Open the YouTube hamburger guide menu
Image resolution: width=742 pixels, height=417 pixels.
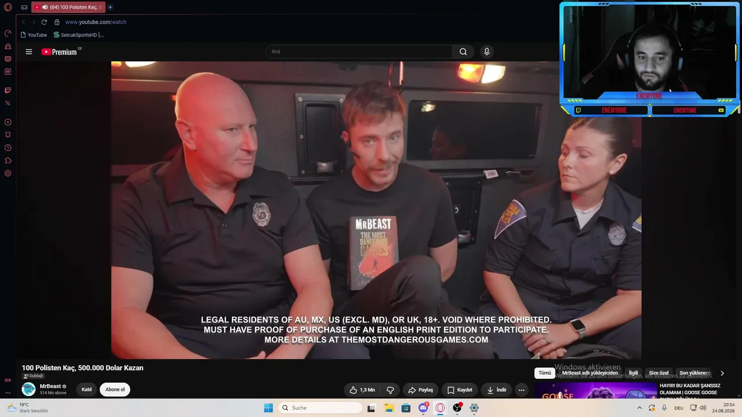(29, 52)
